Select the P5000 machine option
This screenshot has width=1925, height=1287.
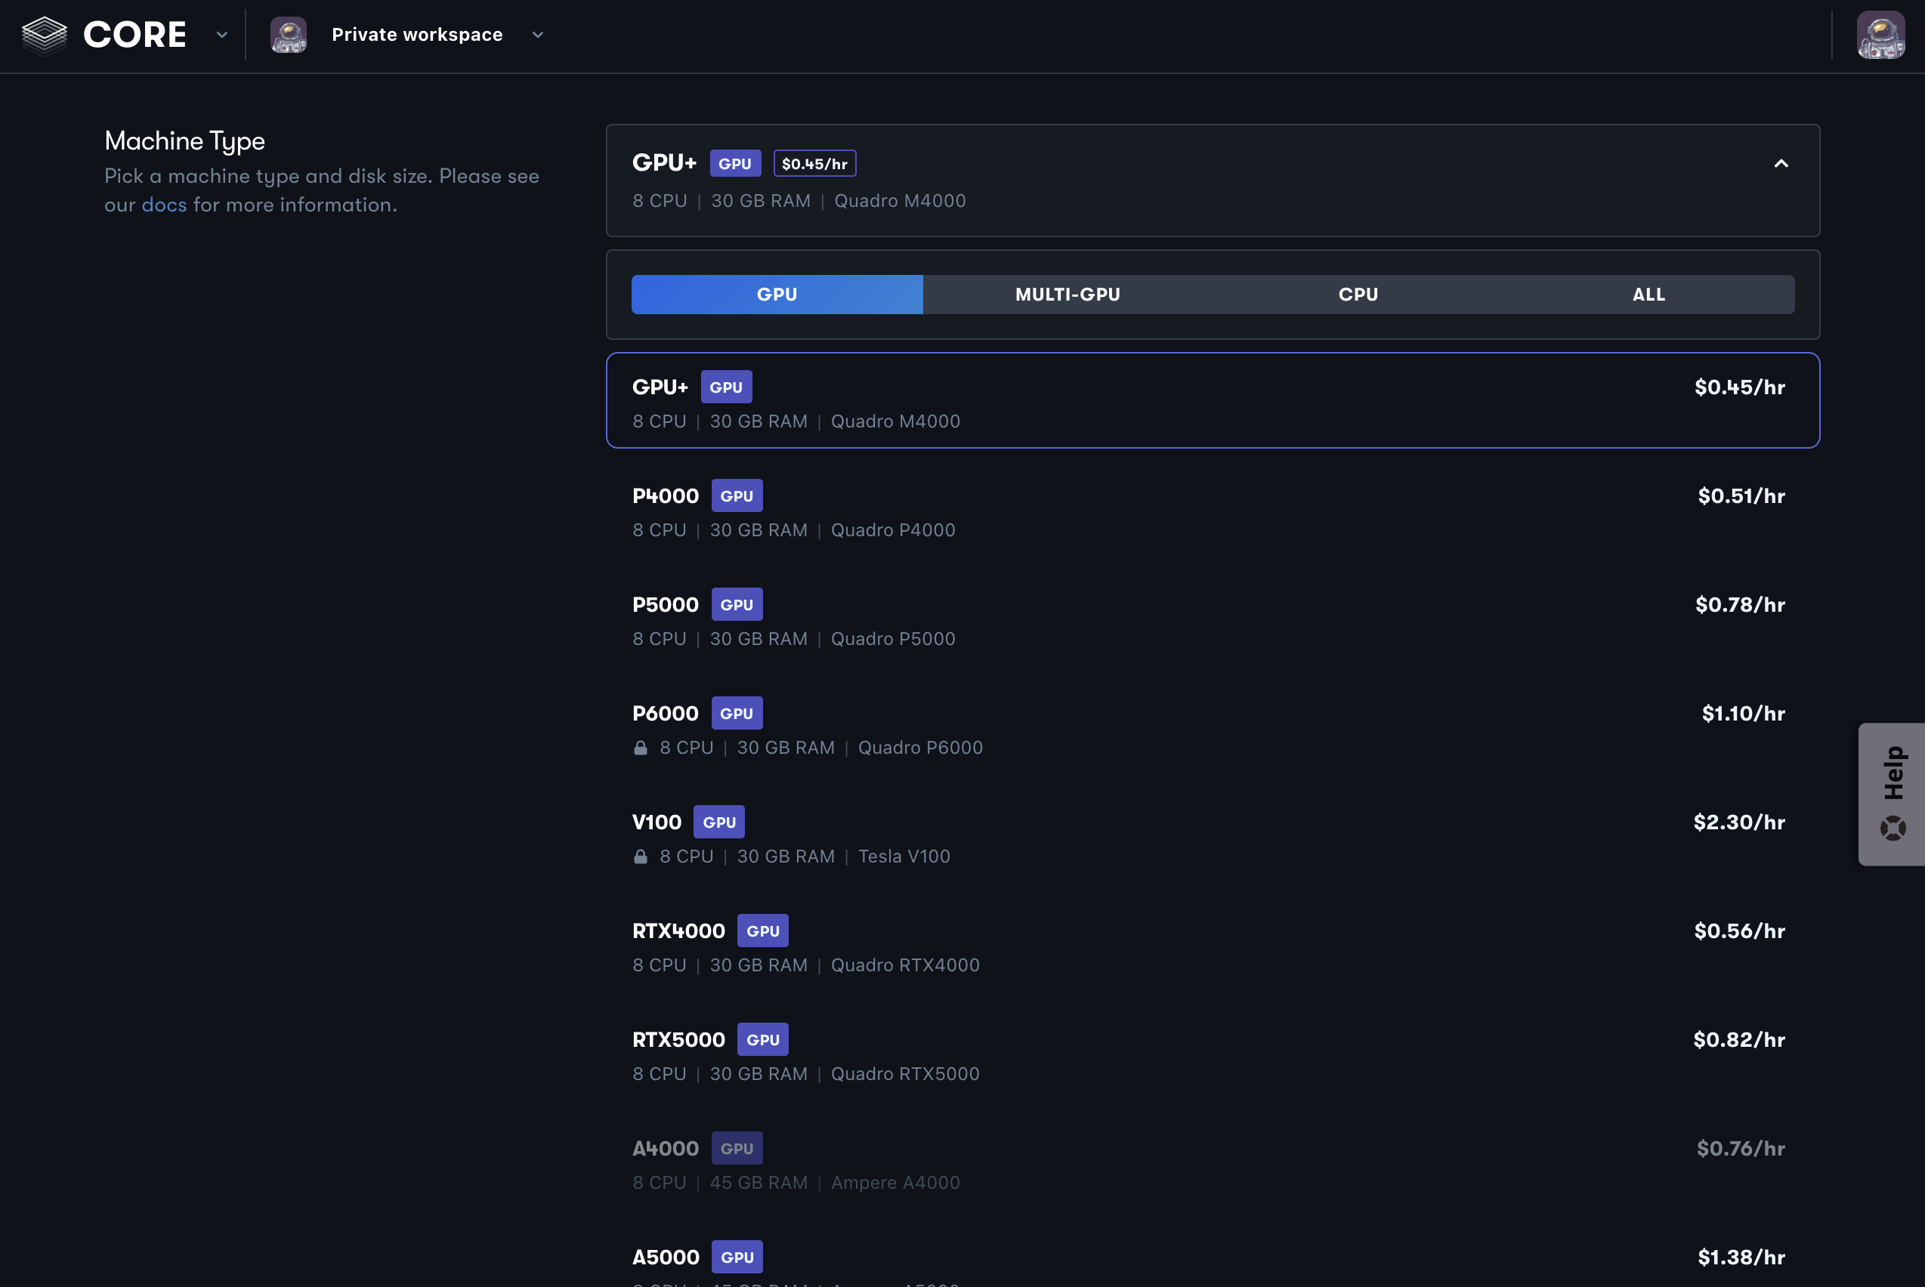click(x=1213, y=618)
